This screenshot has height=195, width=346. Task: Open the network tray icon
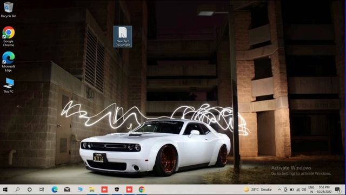click(298, 190)
